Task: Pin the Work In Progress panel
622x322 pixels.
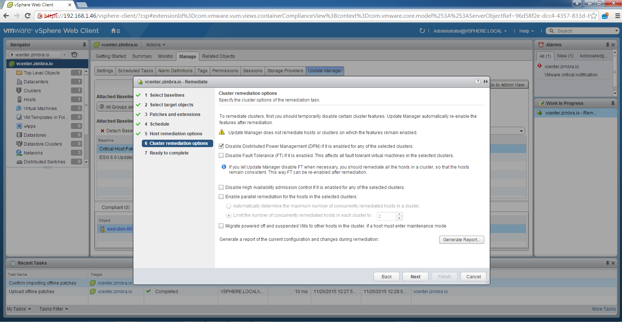Action: pos(613,103)
